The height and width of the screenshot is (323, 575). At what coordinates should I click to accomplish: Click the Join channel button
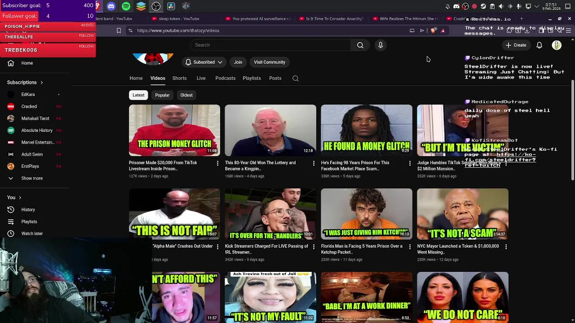coord(238,62)
